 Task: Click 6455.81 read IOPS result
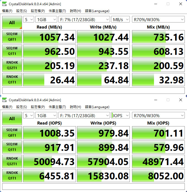[x=50, y=176]
